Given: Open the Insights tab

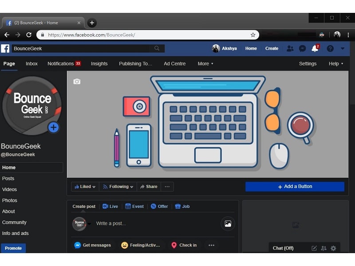Looking at the screenshot, I should (99, 63).
